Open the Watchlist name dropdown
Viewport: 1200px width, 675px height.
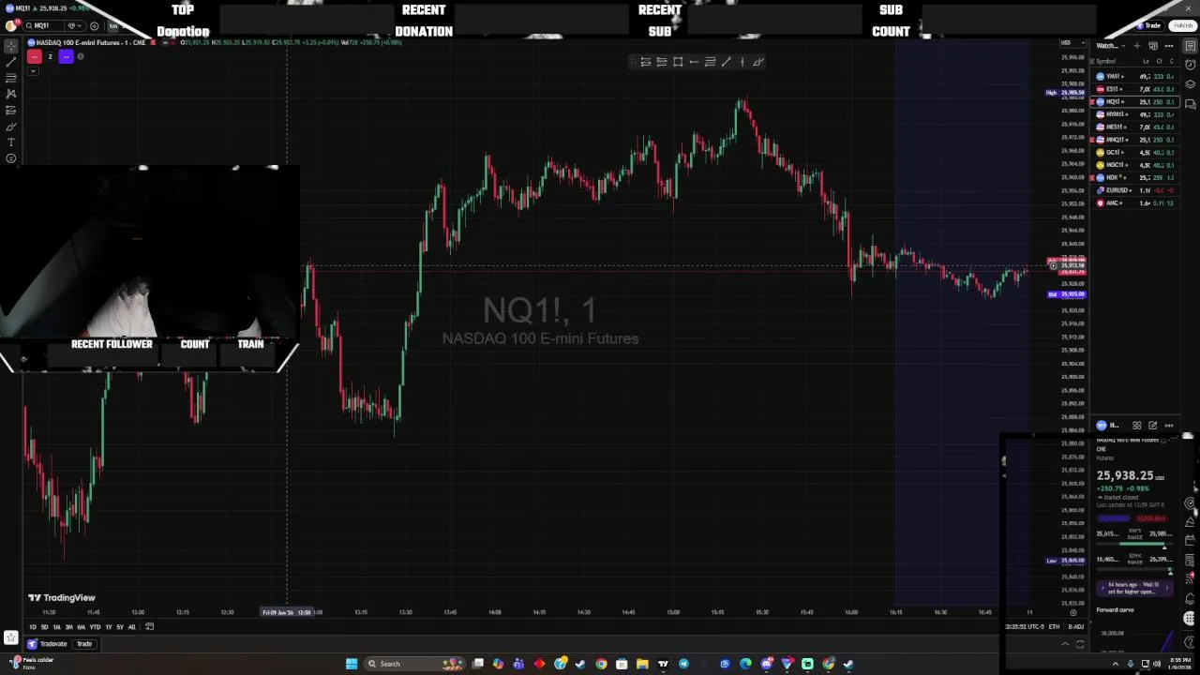(x=1108, y=45)
